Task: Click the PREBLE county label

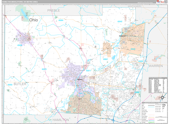Action: pyautogui.click(x=54, y=10)
